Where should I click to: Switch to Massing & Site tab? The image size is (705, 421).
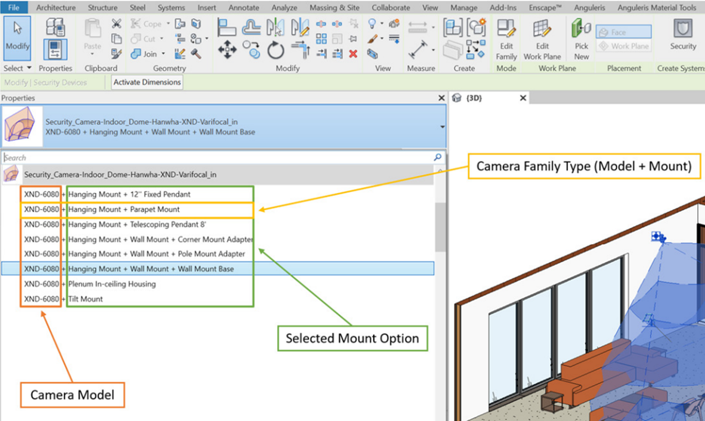pos(334,8)
